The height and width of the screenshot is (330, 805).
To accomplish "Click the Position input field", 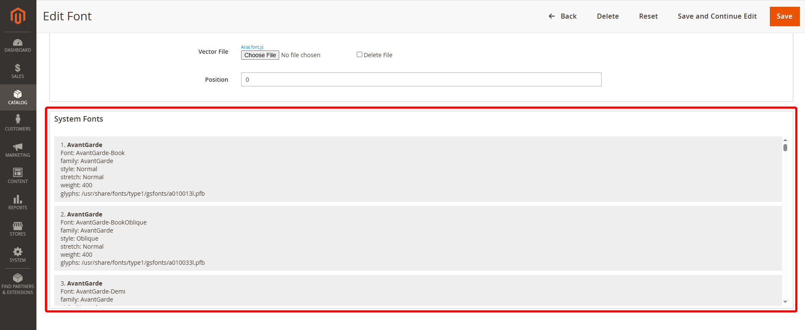I will pos(421,80).
